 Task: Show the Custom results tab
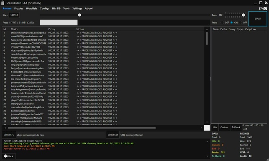[x=224, y=127]
